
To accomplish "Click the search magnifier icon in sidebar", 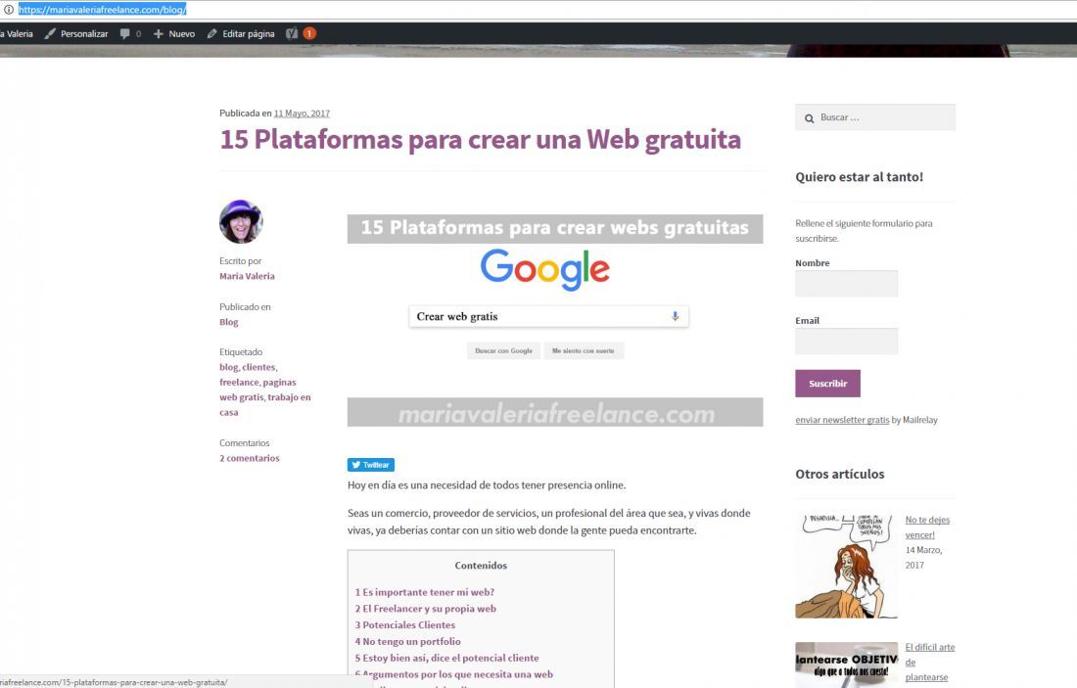I will [x=809, y=118].
